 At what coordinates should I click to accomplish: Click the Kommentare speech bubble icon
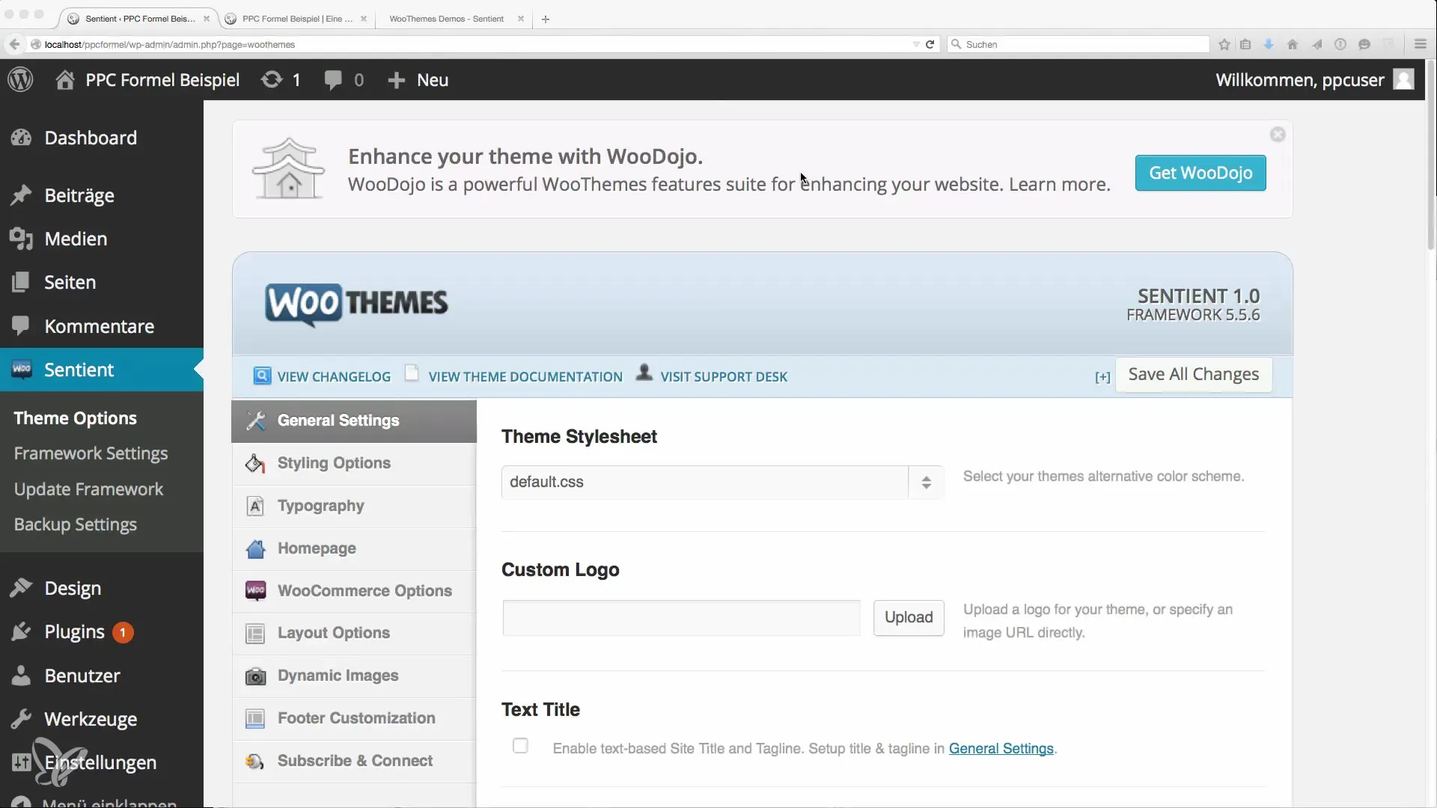pyautogui.click(x=21, y=325)
